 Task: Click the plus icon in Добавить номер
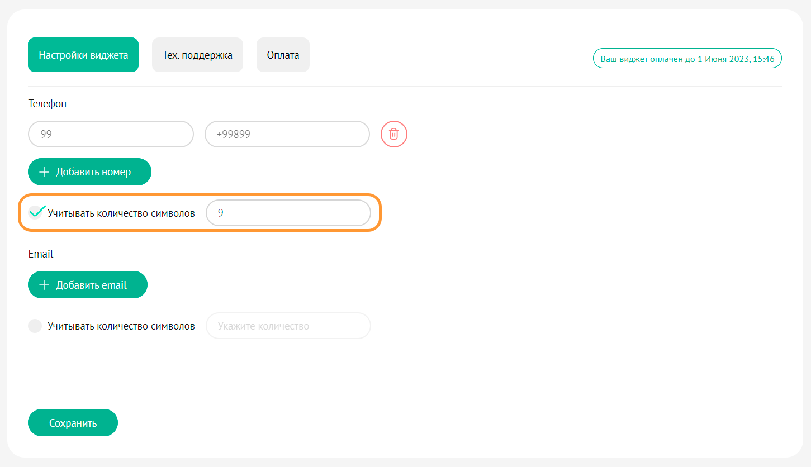point(44,172)
